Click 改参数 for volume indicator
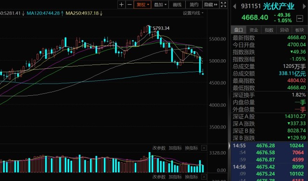The image size is (308, 181). point(159,148)
